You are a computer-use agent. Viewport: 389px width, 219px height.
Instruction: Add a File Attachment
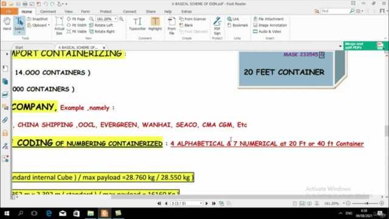(x=269, y=19)
